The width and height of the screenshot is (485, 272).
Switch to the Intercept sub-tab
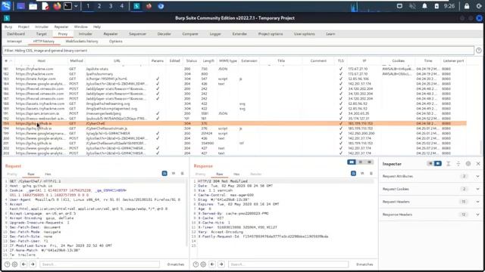[x=14, y=42]
